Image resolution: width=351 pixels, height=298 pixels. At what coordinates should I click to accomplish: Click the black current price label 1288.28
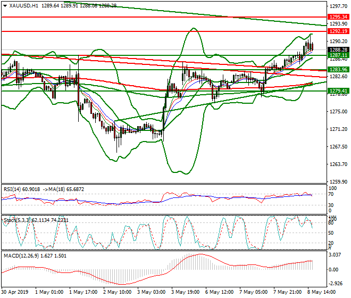pyautogui.click(x=338, y=49)
